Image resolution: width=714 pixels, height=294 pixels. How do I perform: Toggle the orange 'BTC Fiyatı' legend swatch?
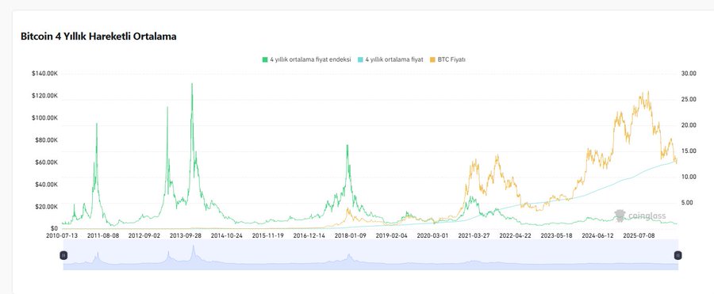point(432,59)
